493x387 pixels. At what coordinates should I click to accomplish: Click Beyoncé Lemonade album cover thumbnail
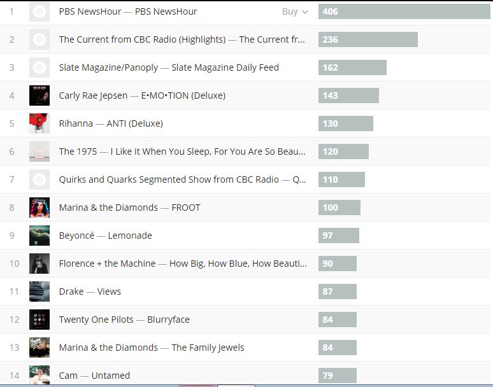coord(39,236)
